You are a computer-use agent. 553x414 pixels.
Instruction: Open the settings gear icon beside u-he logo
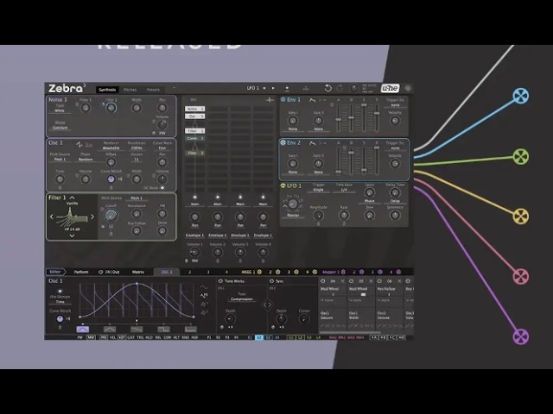click(x=407, y=88)
